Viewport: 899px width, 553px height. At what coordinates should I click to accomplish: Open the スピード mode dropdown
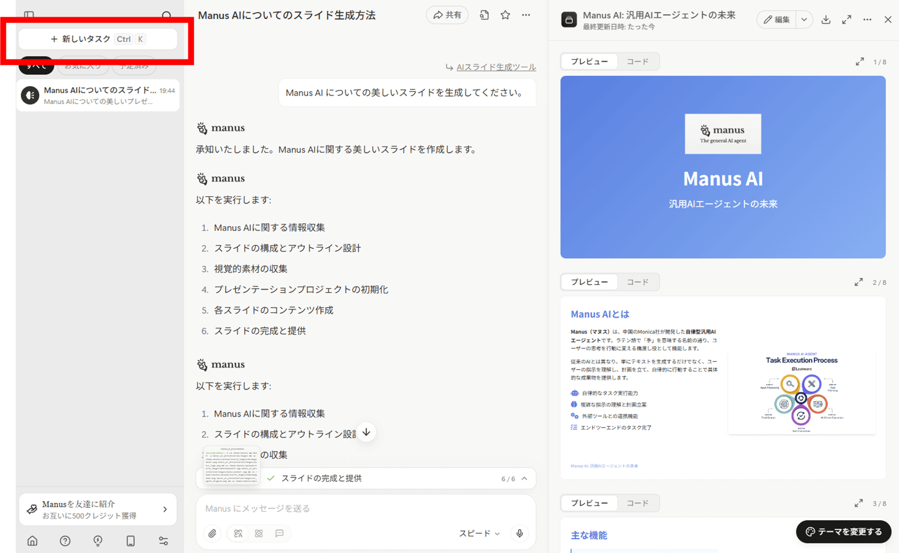(479, 533)
